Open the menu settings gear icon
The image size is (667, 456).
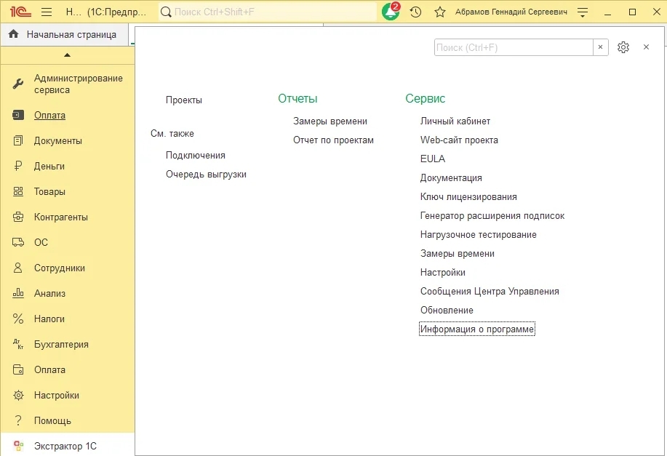coord(623,47)
